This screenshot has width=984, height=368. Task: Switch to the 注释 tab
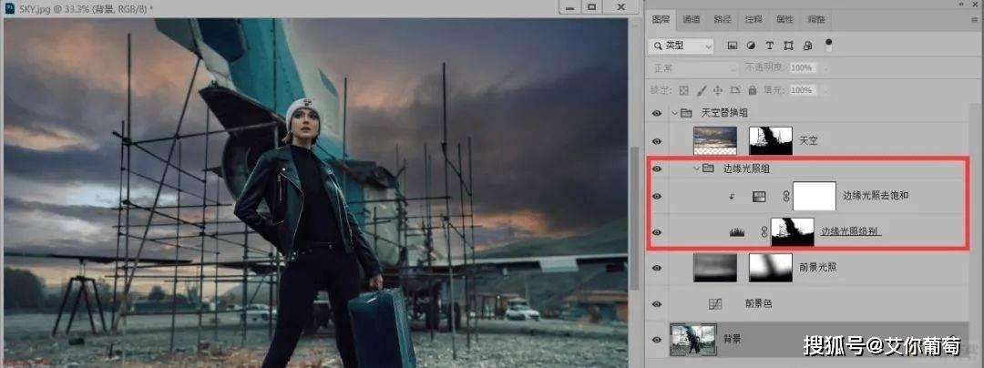pyautogui.click(x=753, y=19)
